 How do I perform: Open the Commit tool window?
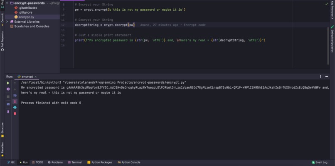click(2, 19)
